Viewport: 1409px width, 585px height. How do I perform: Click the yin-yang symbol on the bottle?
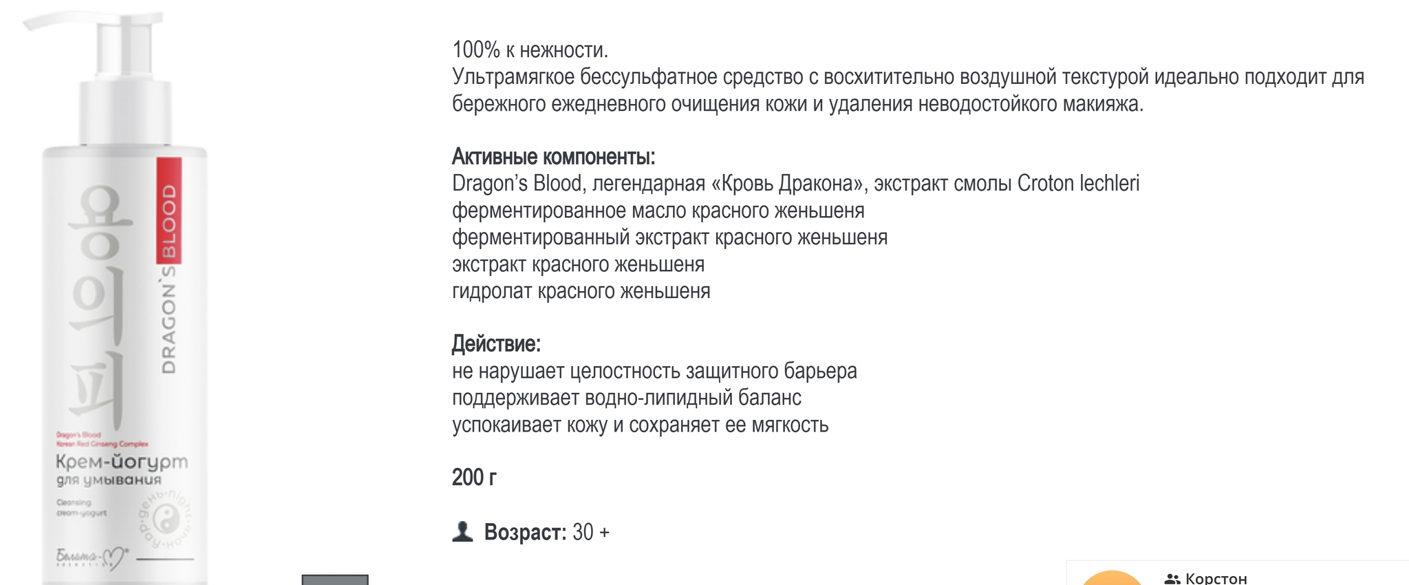165,520
